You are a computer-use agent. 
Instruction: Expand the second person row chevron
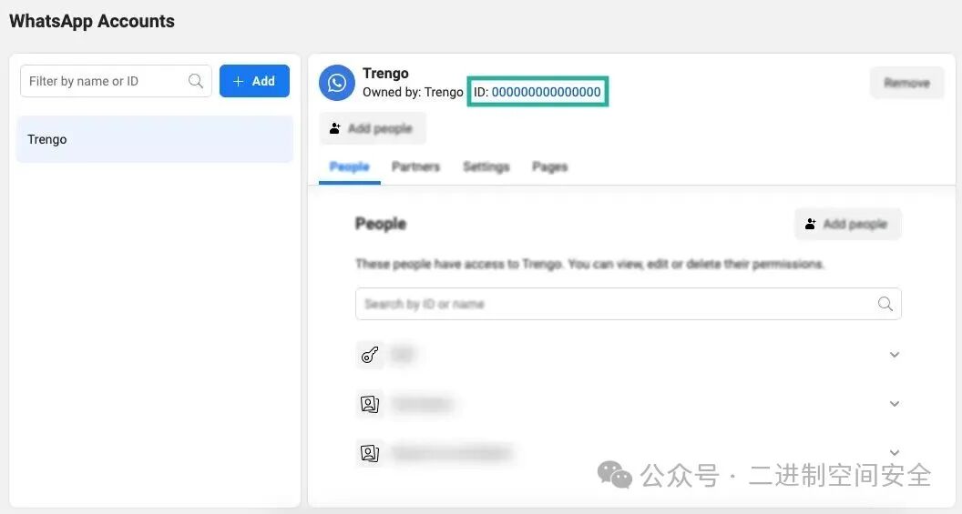click(x=895, y=404)
